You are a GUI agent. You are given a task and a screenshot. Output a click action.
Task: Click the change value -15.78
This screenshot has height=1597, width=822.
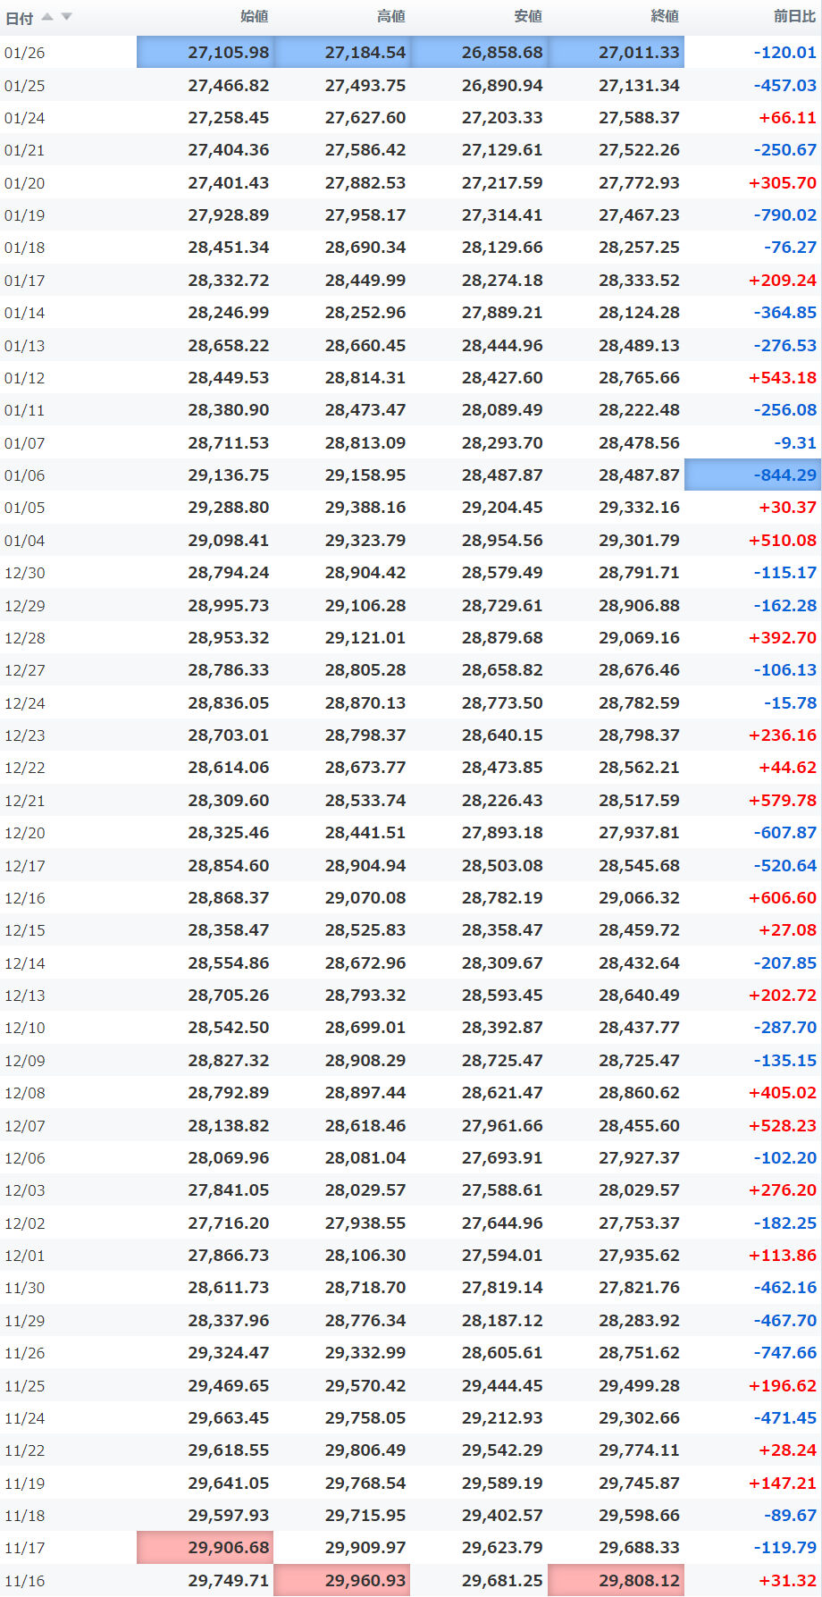(x=790, y=703)
